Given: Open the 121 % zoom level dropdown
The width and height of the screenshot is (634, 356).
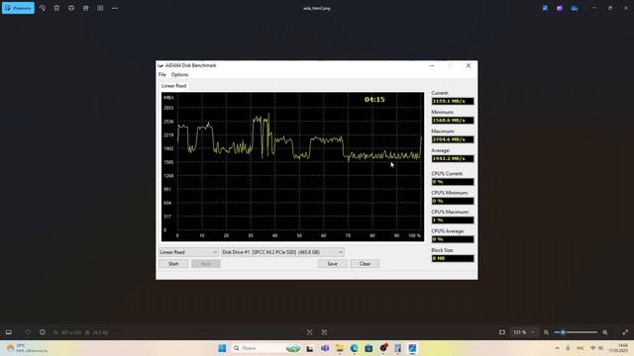Looking at the screenshot, I should [x=524, y=332].
